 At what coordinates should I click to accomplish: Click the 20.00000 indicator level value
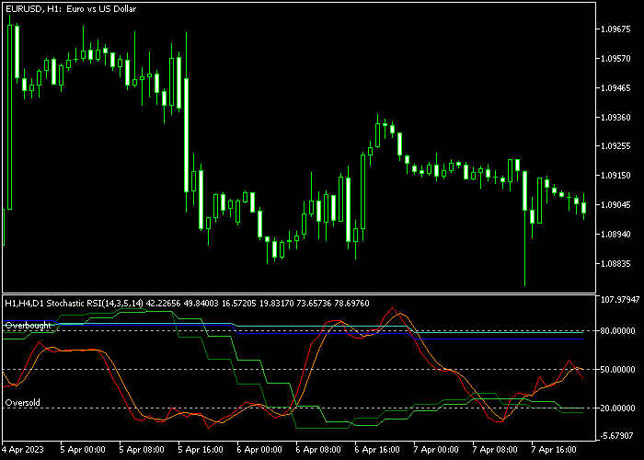[617, 408]
